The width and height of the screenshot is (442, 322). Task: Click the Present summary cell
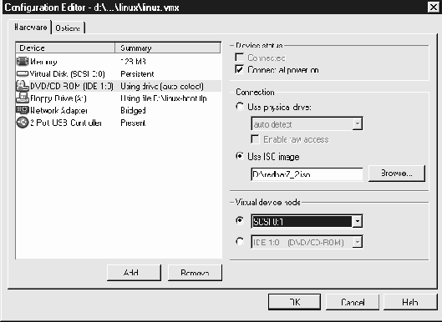pyautogui.click(x=133, y=123)
